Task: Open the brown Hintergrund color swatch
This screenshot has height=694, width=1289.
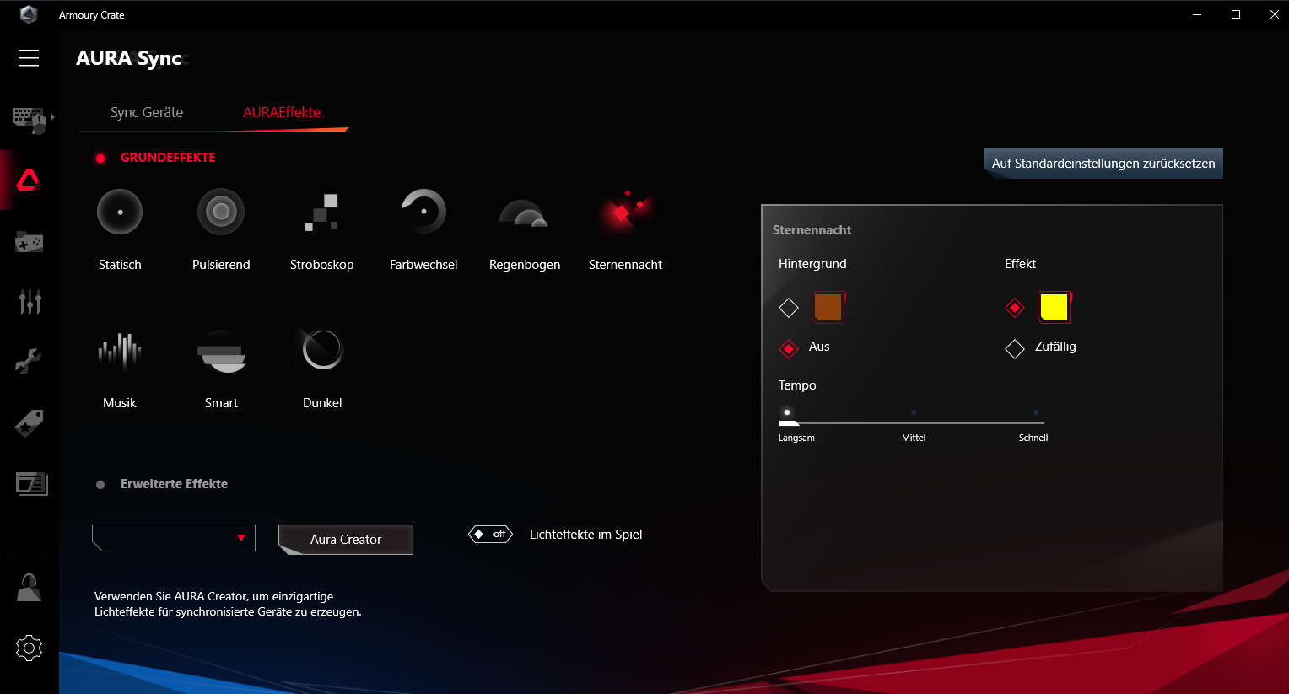Action: click(x=828, y=308)
